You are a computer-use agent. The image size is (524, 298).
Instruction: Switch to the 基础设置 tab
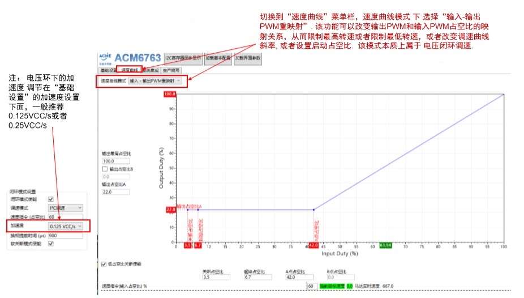pos(108,70)
